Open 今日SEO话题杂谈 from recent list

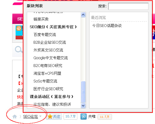click(107, 25)
